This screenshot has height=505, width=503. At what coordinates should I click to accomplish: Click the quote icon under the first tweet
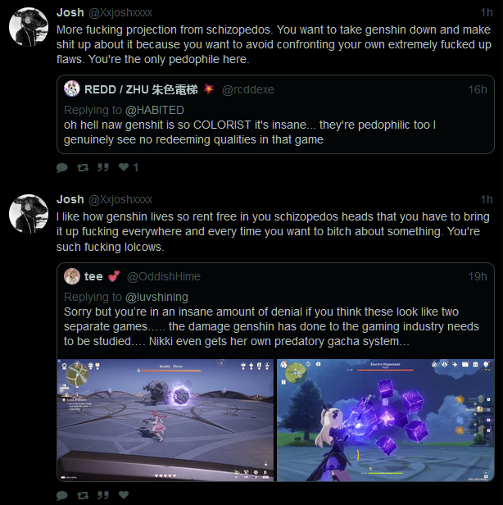[x=103, y=167]
